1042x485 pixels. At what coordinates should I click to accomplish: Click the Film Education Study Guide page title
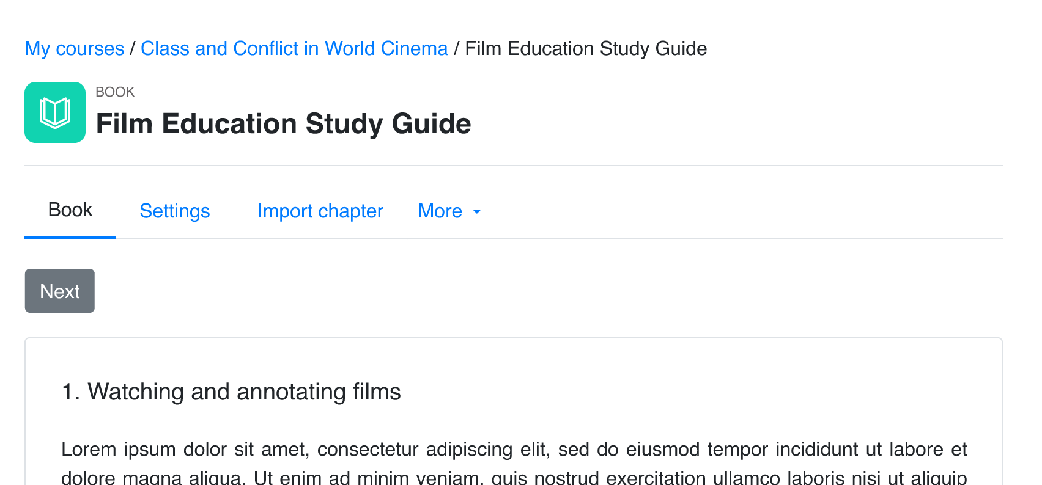284,123
